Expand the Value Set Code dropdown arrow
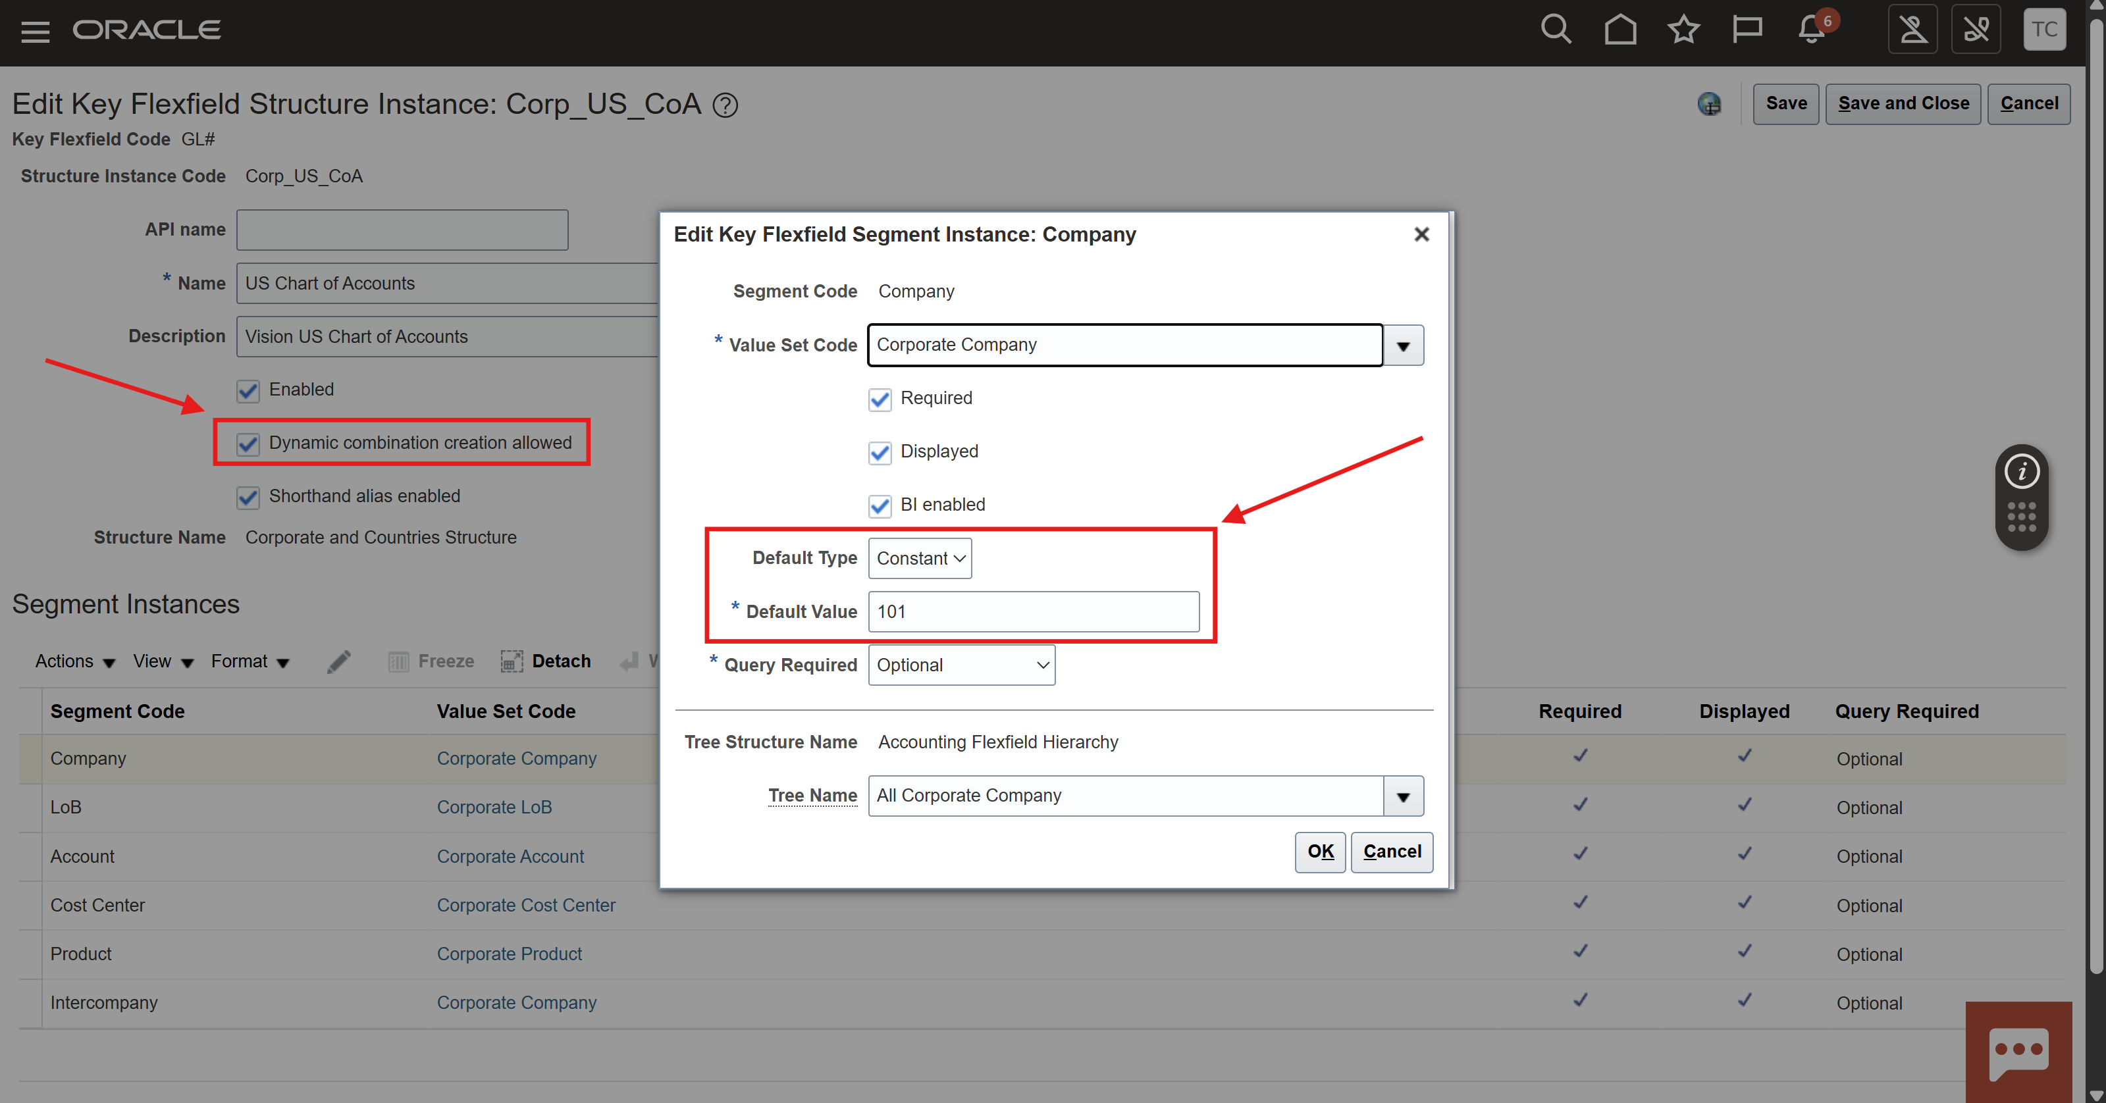2106x1103 pixels. click(1403, 346)
